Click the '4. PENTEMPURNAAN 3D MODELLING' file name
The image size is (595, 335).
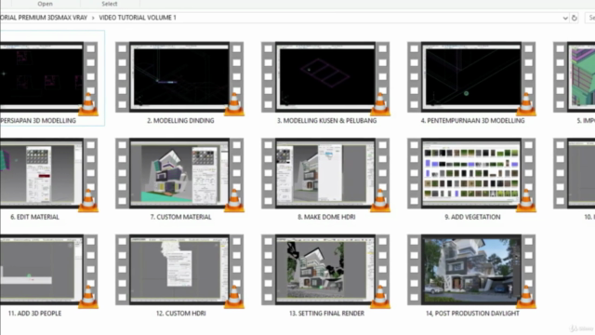(x=472, y=120)
